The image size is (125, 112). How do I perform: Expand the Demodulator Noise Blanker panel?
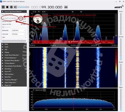tap(14, 66)
